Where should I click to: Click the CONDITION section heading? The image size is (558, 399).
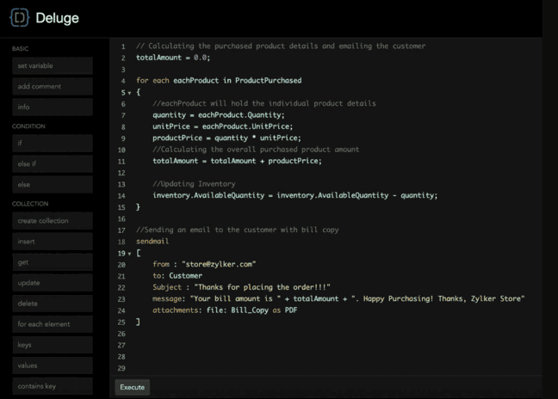[28, 126]
